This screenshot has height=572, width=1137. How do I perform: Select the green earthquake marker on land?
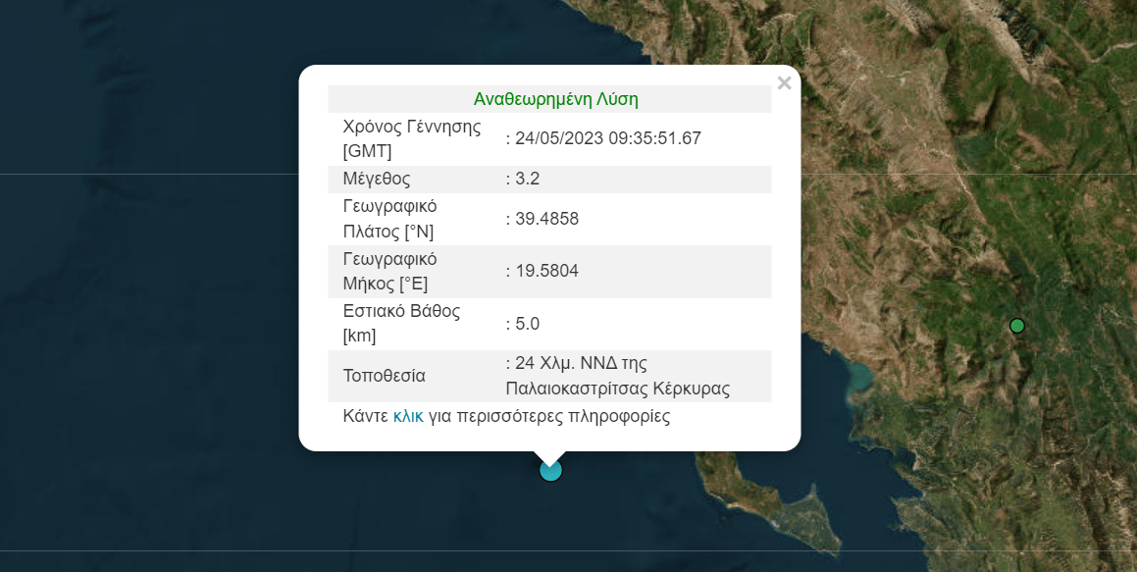coord(1017,327)
